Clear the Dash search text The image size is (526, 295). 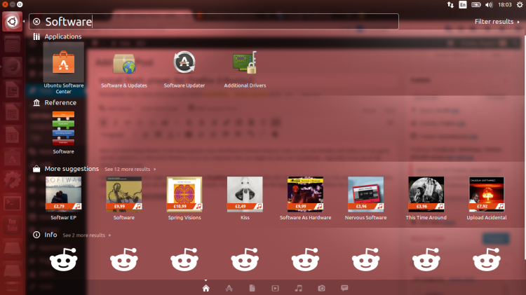point(36,22)
